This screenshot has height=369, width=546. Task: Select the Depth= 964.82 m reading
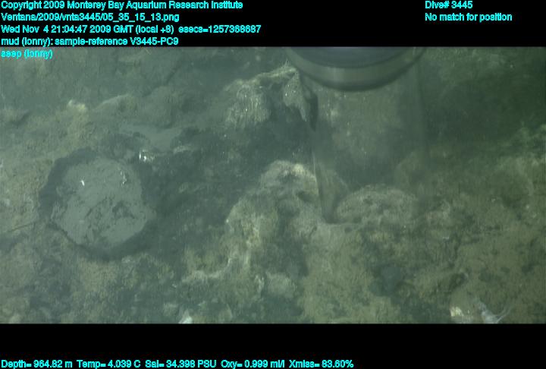[x=36, y=364]
